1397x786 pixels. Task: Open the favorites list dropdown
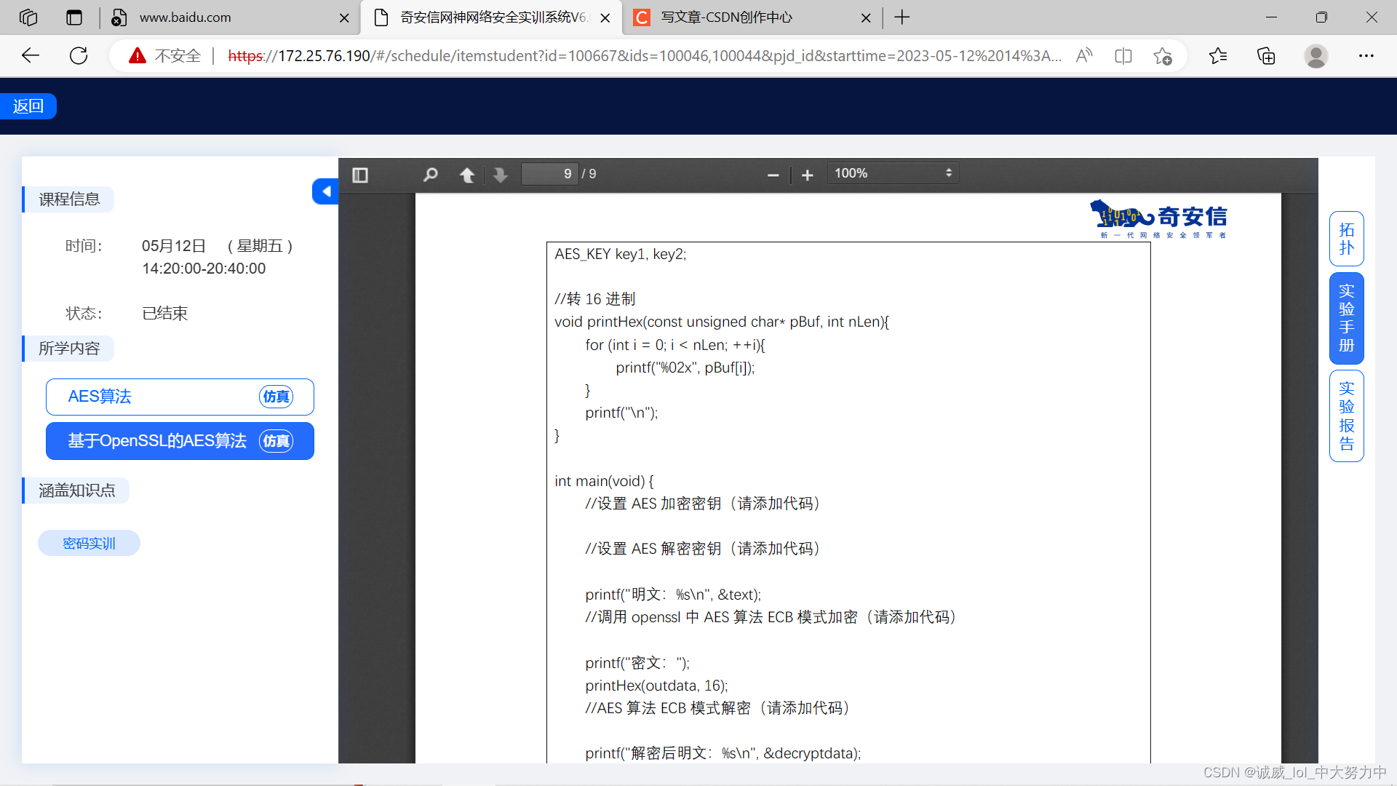(x=1219, y=55)
